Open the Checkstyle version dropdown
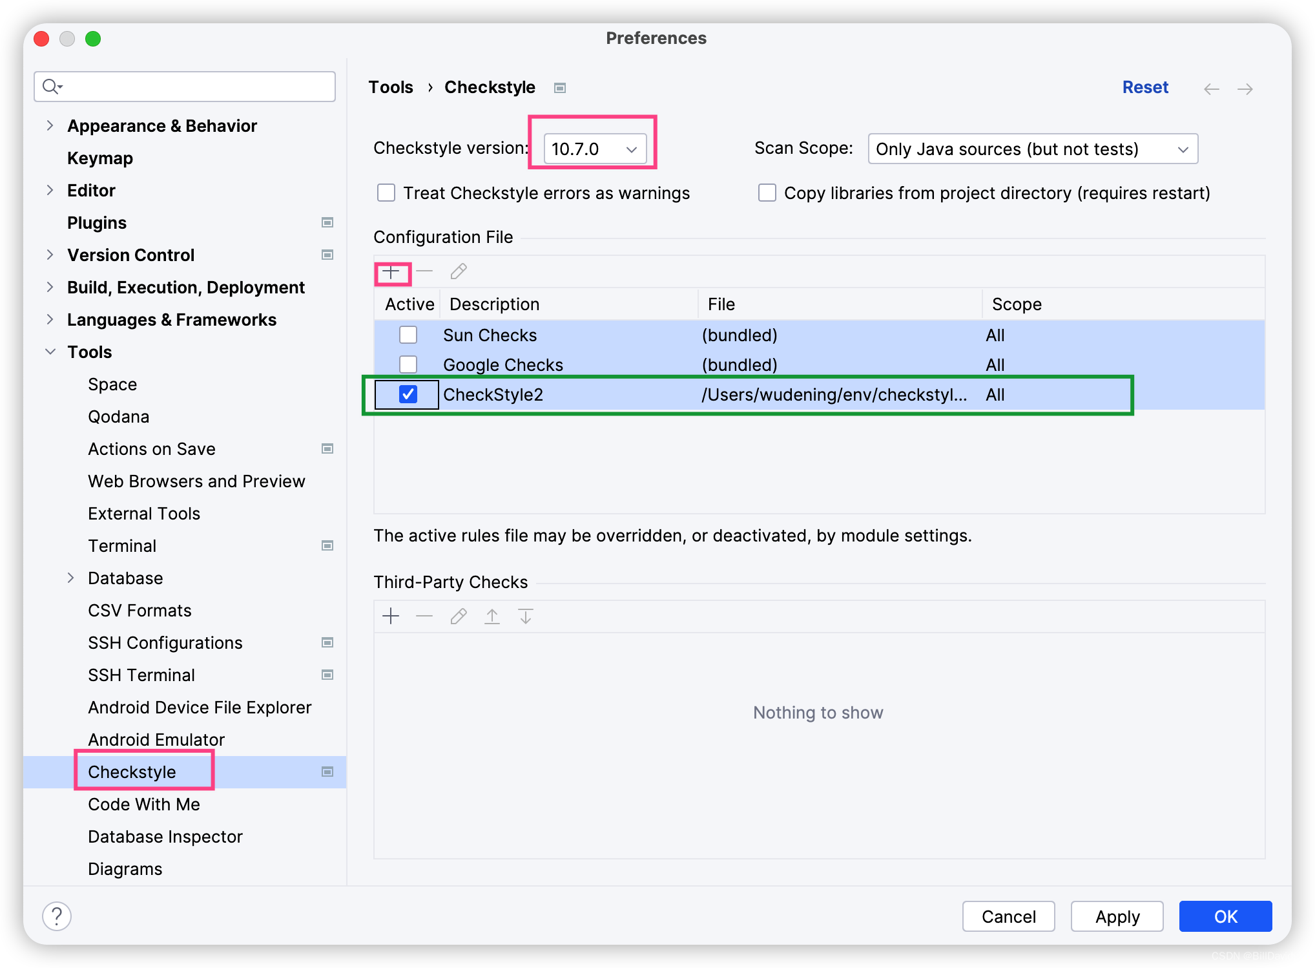The width and height of the screenshot is (1315, 968). click(595, 149)
